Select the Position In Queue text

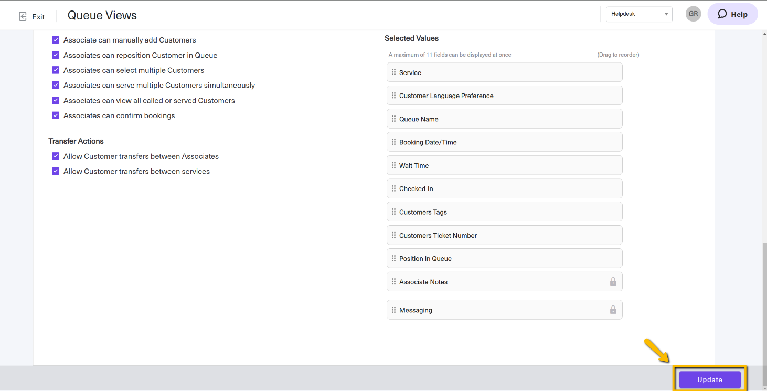[425, 259]
